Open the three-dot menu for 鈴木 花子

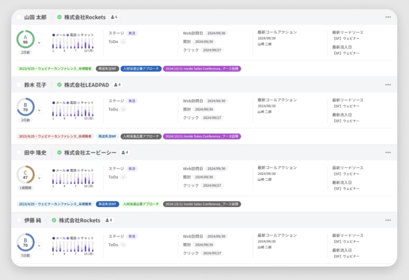(x=388, y=85)
